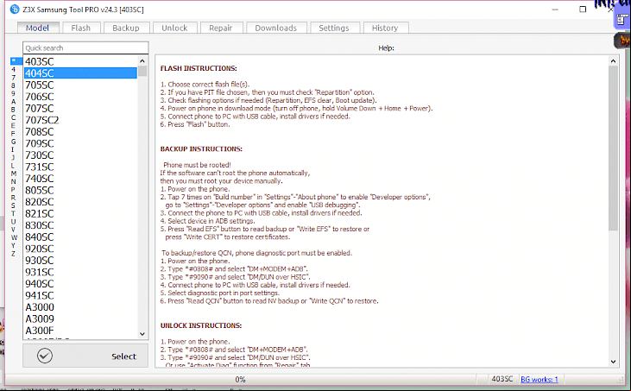Viewport: 631px width, 391px height.
Task: Select model 740SC in list
Action: coord(80,178)
